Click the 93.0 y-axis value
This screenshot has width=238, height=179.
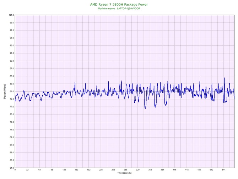tap(11, 46)
